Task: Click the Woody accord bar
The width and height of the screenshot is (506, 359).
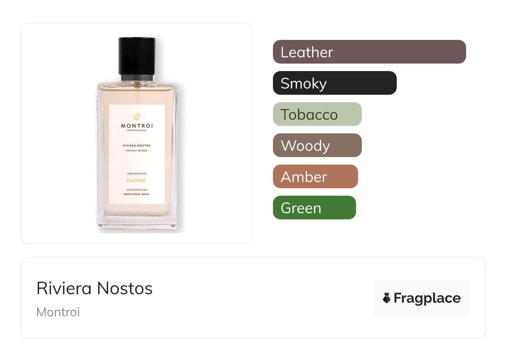Action: pos(317,145)
